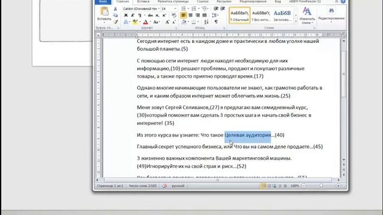The image size is (383, 215).
Task: Click the Shrink Font icon
Action: click(x=174, y=22)
